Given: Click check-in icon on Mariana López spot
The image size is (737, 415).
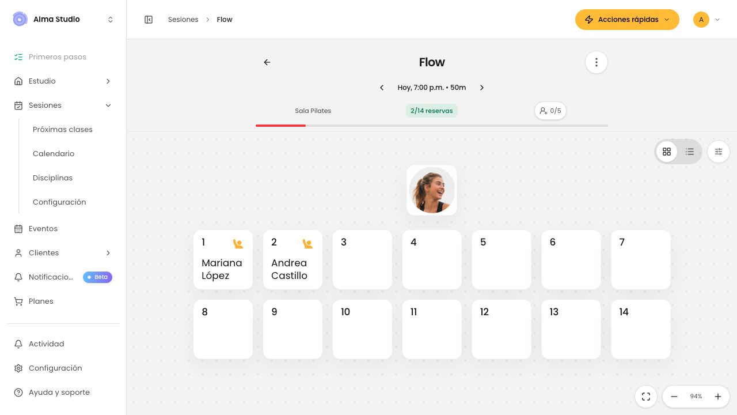Looking at the screenshot, I should (238, 244).
